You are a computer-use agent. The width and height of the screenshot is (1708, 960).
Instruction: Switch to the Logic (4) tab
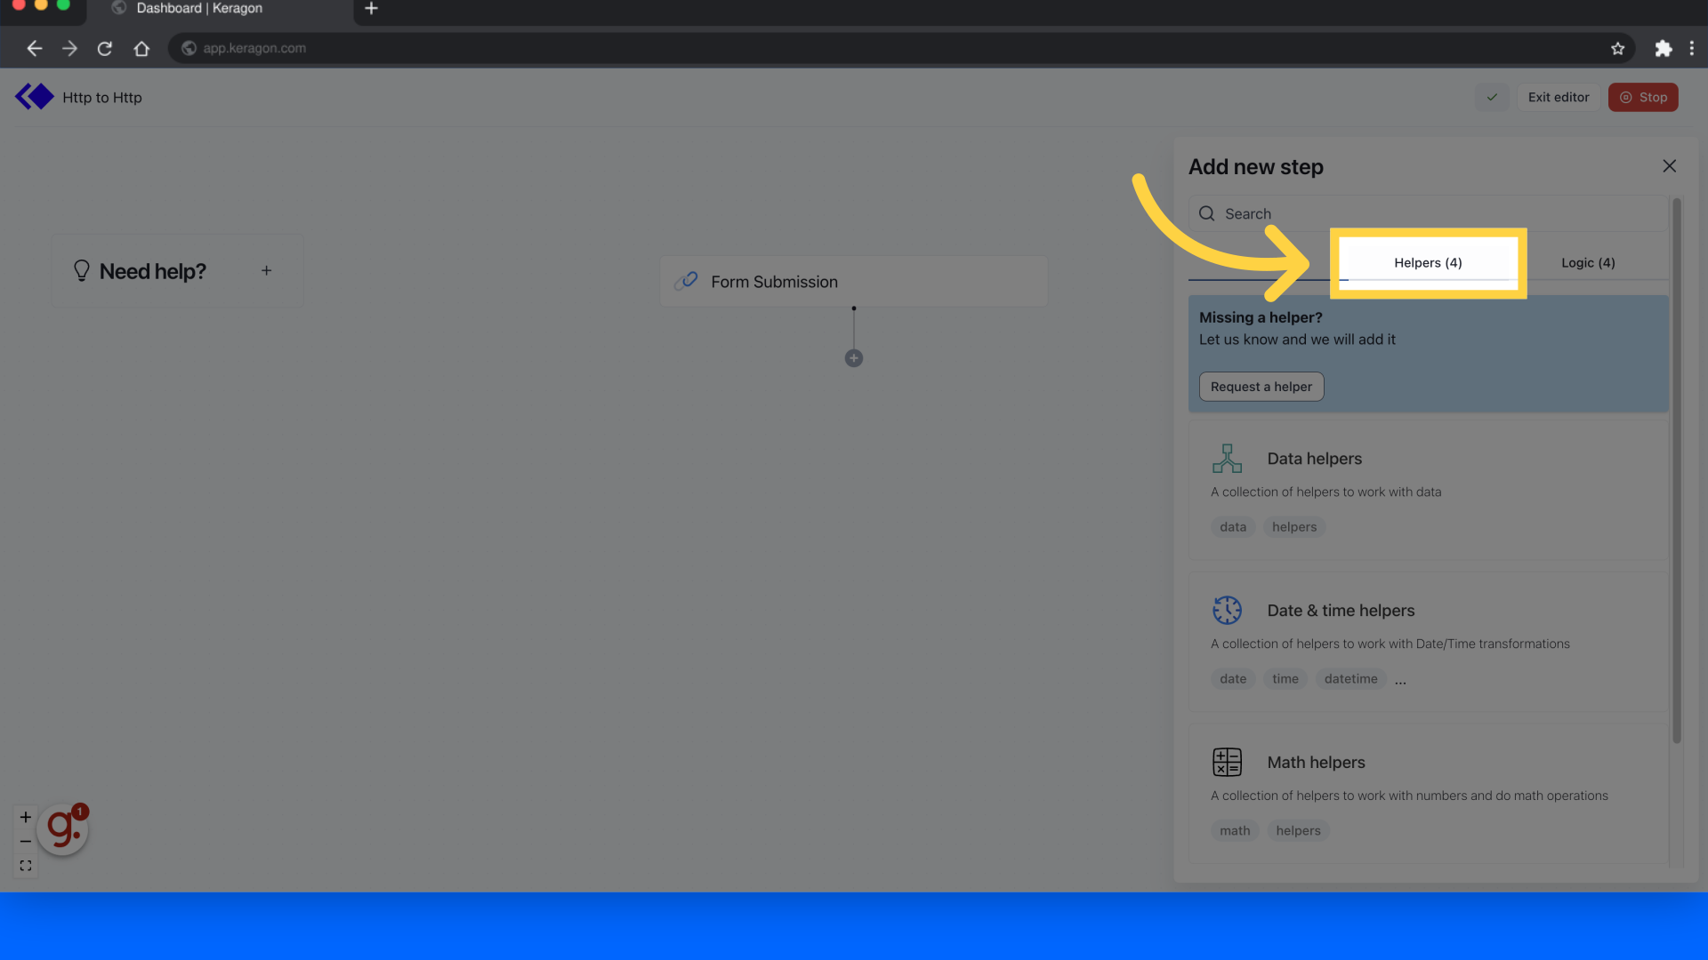1588,262
